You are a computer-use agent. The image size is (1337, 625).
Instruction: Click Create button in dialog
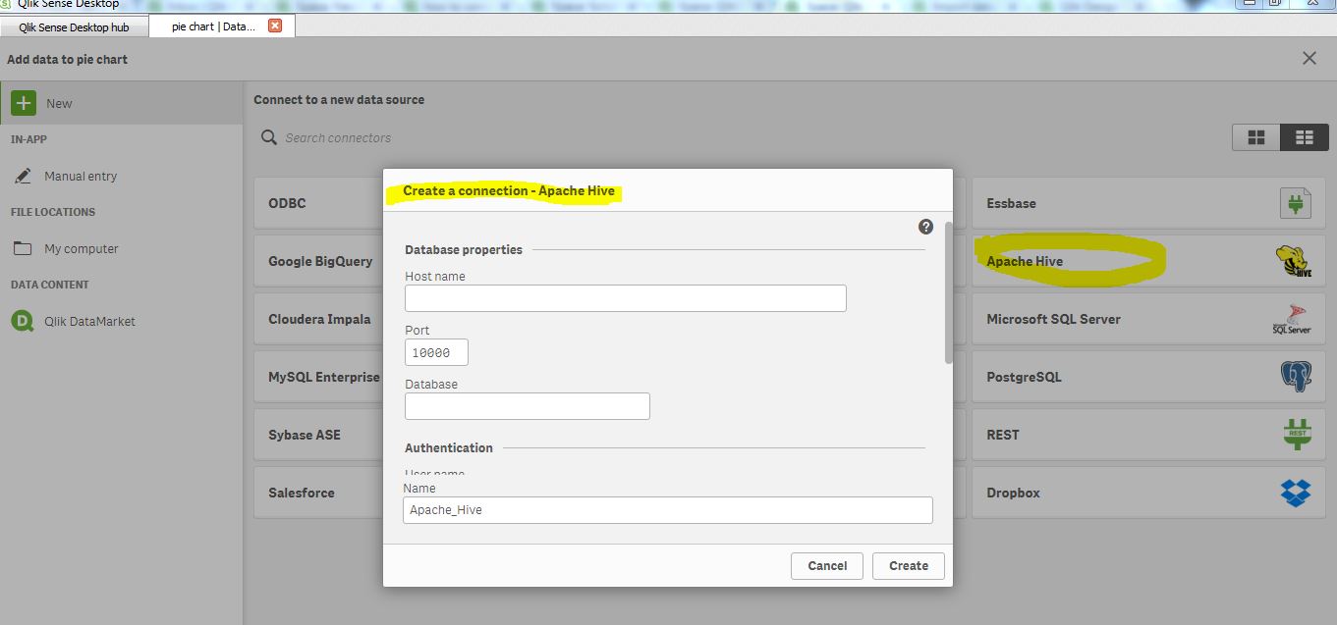pyautogui.click(x=909, y=565)
